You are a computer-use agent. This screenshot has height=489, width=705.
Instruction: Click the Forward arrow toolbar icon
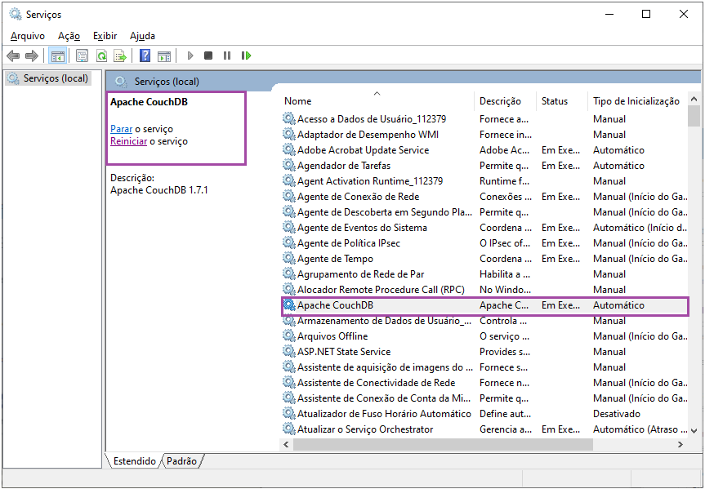tap(32, 56)
